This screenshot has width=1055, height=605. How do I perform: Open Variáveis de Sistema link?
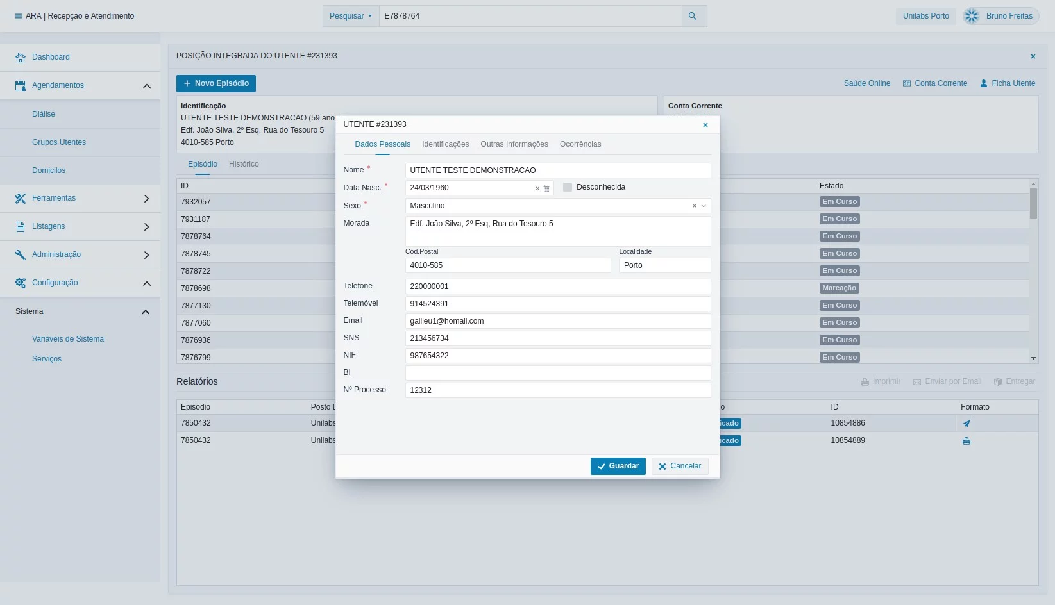pyautogui.click(x=68, y=339)
